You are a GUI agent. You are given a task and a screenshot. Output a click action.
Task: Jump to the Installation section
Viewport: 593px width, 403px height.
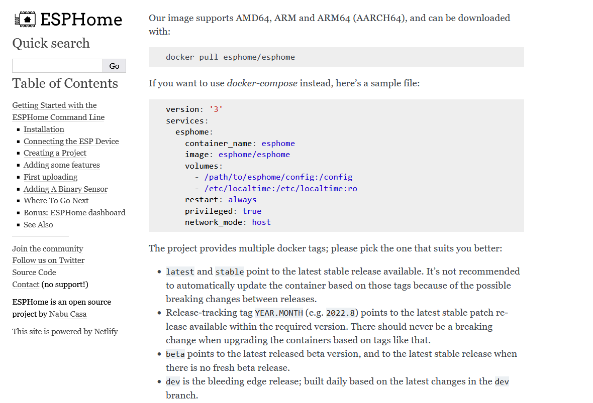pos(44,129)
